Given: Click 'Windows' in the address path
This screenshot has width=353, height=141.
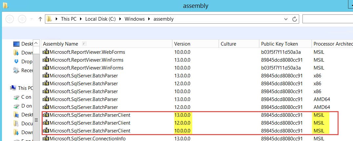Looking at the screenshot, I should coord(135,19).
